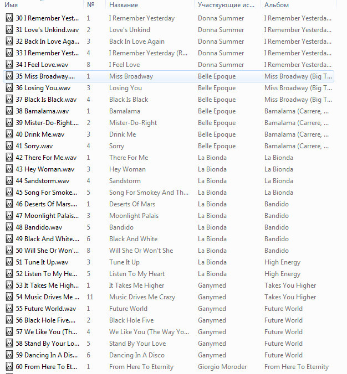Click album From Here To Eternity cell

[x=297, y=367]
